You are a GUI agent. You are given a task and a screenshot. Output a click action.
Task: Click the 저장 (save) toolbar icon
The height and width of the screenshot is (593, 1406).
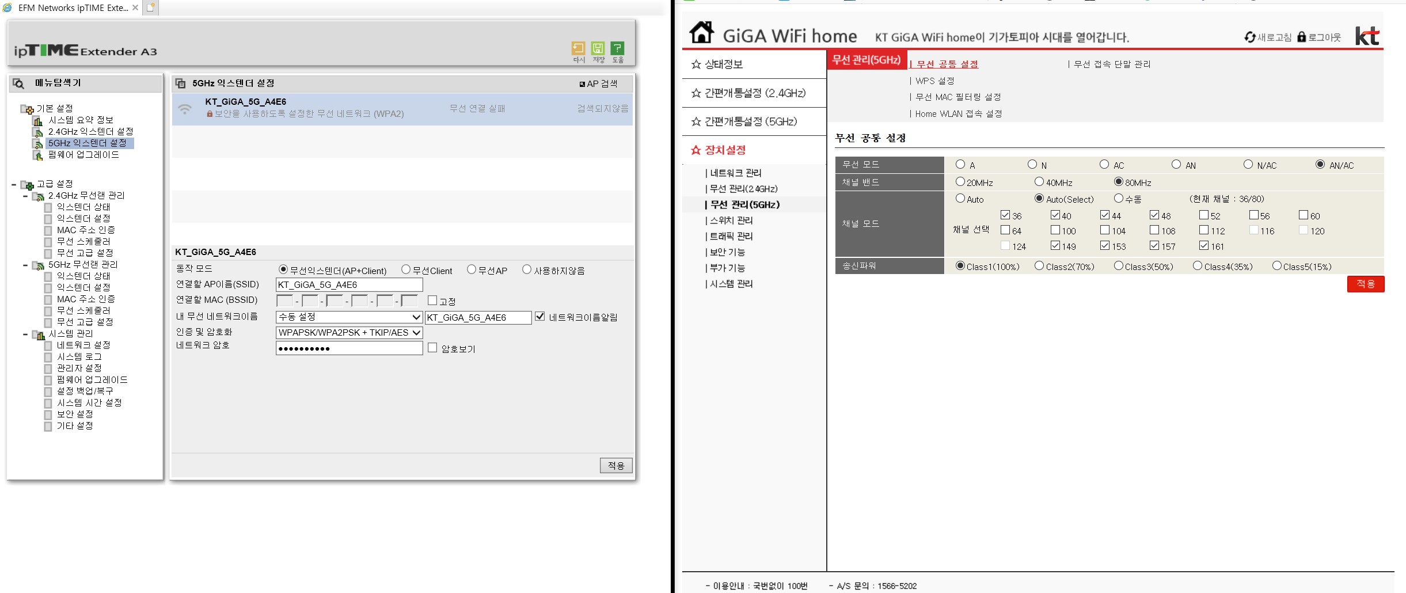pos(598,48)
